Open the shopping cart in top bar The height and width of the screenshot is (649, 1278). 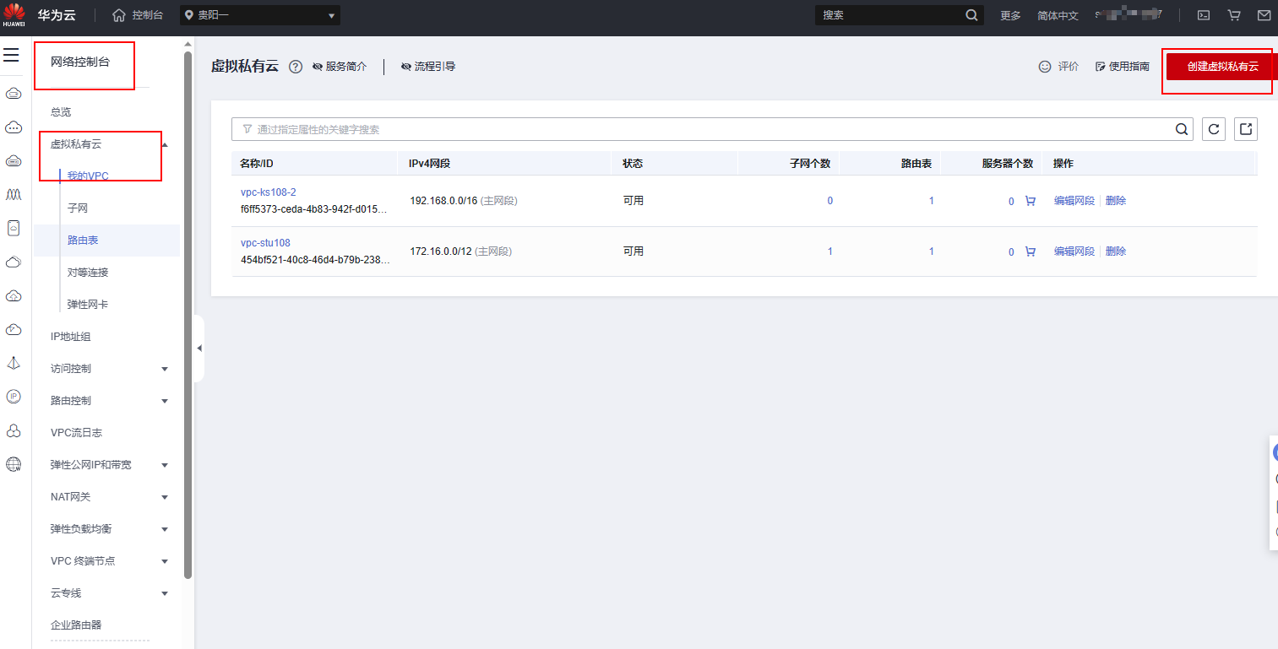[x=1234, y=15]
